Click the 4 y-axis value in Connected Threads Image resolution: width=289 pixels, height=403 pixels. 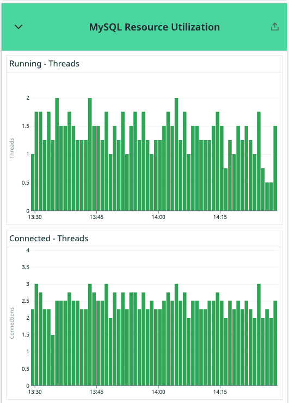coord(28,250)
